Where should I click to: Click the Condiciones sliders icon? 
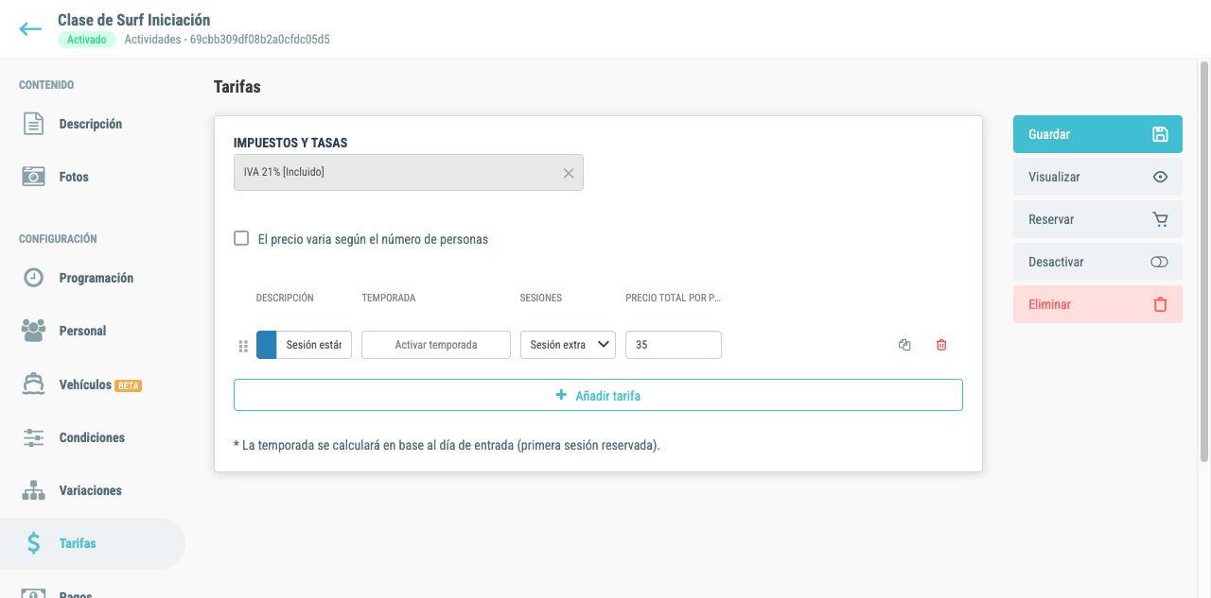33,437
